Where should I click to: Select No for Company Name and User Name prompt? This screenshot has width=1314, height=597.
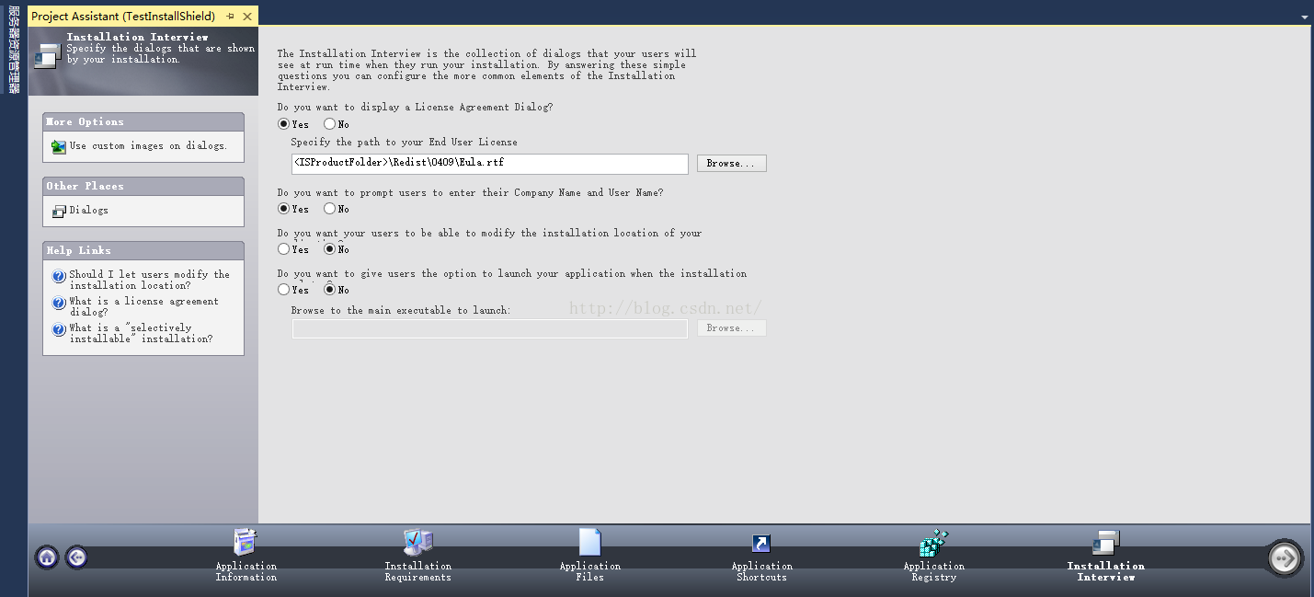[329, 209]
